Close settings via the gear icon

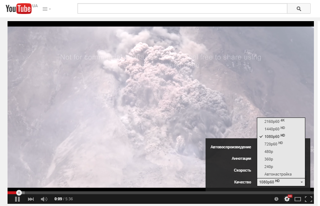pos(287,199)
